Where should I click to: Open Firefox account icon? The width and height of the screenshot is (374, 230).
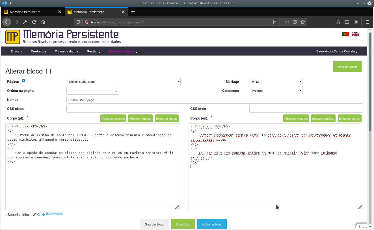coord(356,22)
